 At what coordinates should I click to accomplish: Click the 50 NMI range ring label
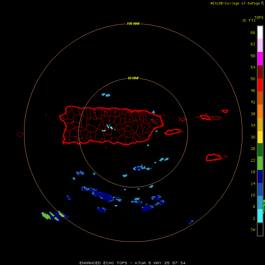click(133, 78)
